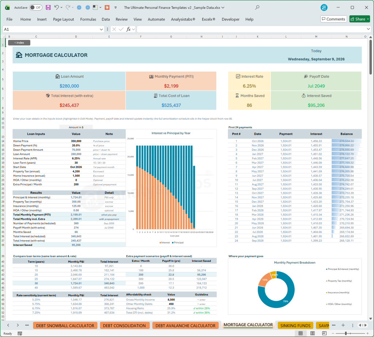Click the Redo arrow icon
The width and height of the screenshot is (374, 337).
tap(68, 7)
